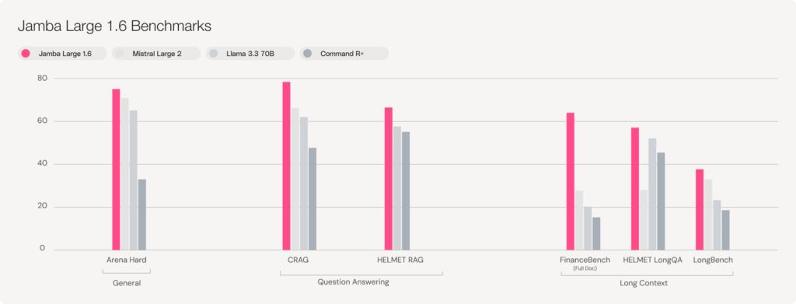Image resolution: width=796 pixels, height=304 pixels.
Task: Click the Question Answering group label
Action: (x=354, y=281)
